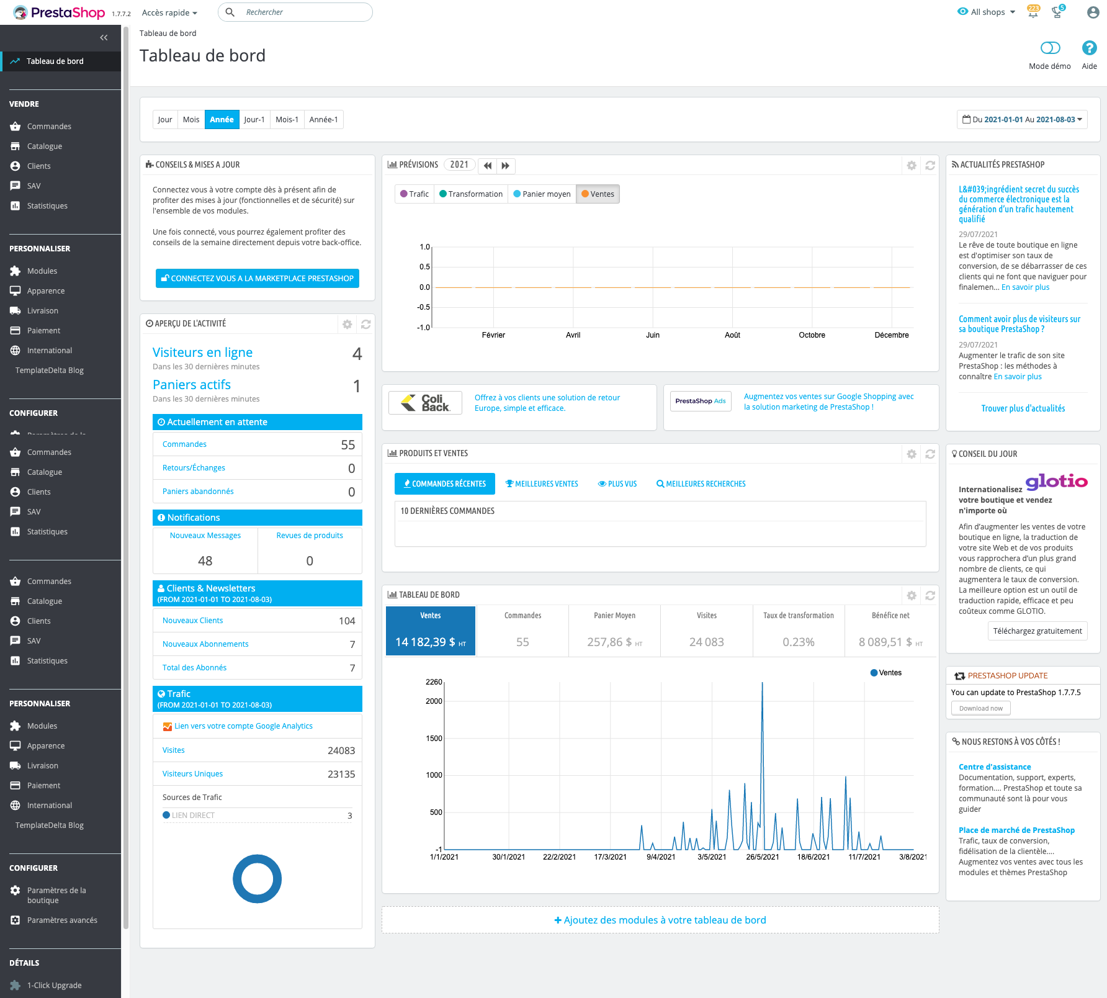Open Livraison under first Personnaliser section
Screen dimensions: 1107x998
tap(43, 311)
